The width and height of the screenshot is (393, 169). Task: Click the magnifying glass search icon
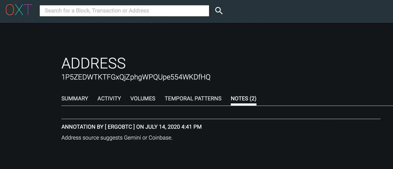[219, 11]
